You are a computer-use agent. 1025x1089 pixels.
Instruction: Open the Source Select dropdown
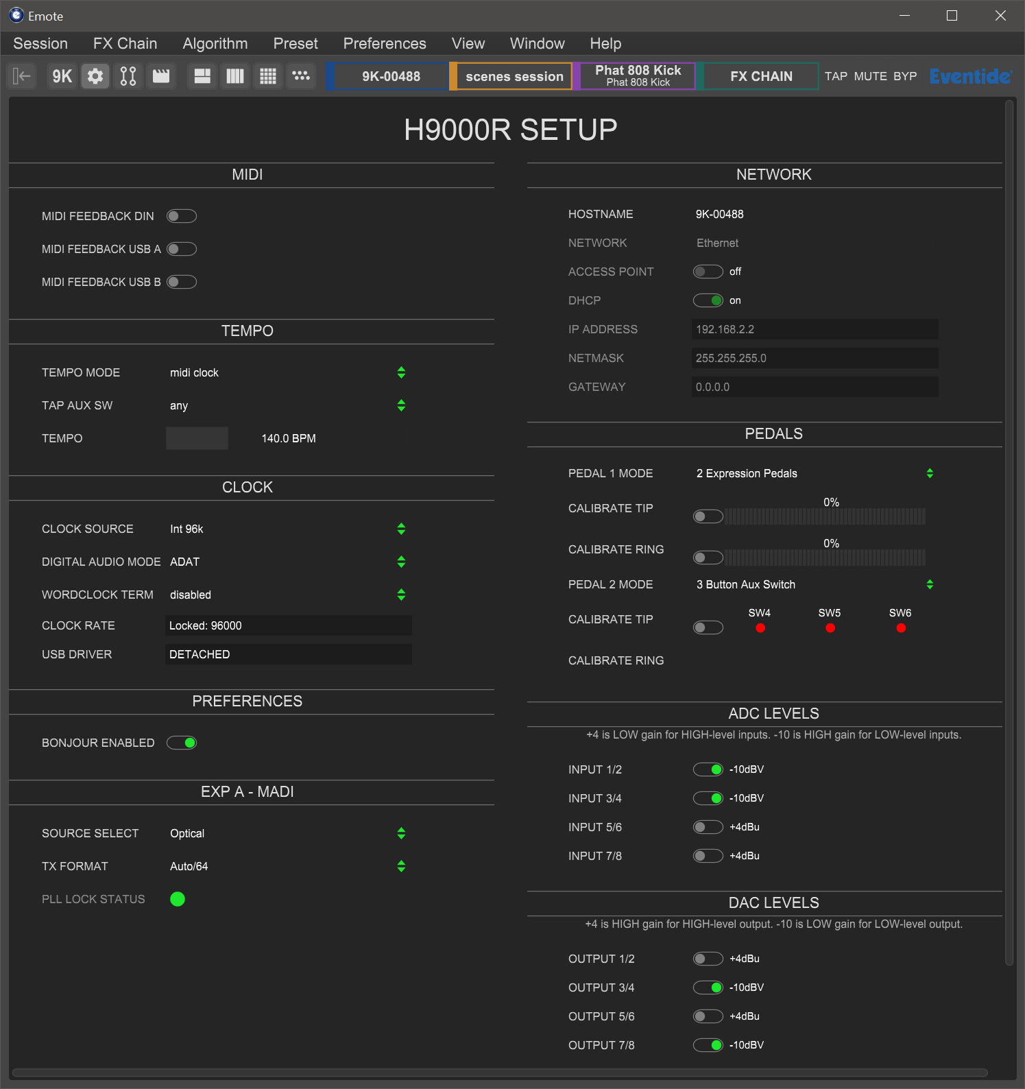pyautogui.click(x=288, y=833)
